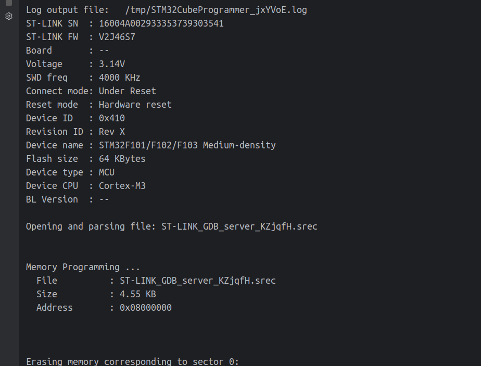Click the Memory Programming ... line

[83, 267]
